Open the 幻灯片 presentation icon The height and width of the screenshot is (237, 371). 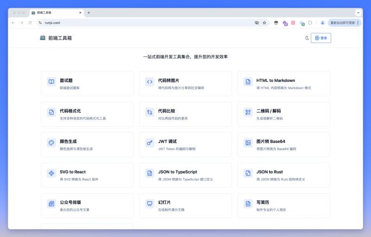pyautogui.click(x=149, y=204)
